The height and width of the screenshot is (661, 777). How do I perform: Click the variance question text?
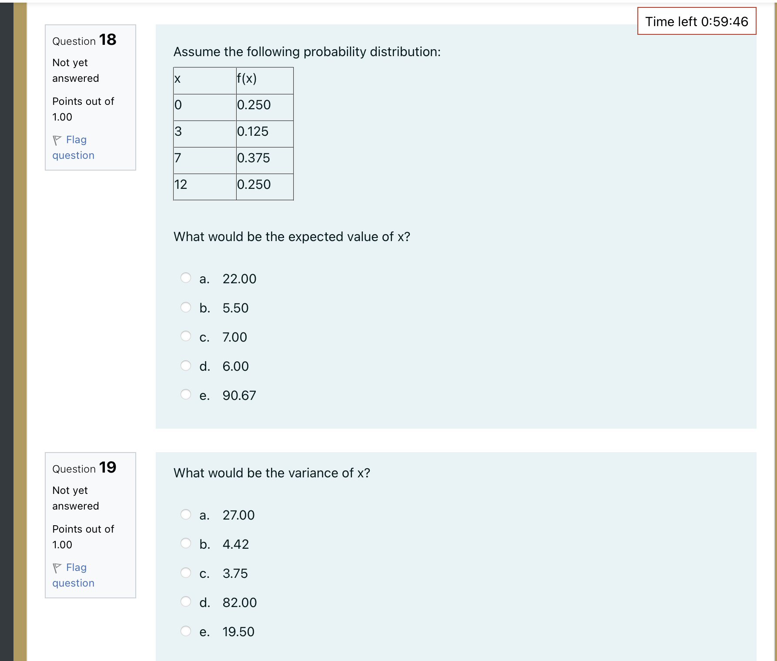(272, 473)
